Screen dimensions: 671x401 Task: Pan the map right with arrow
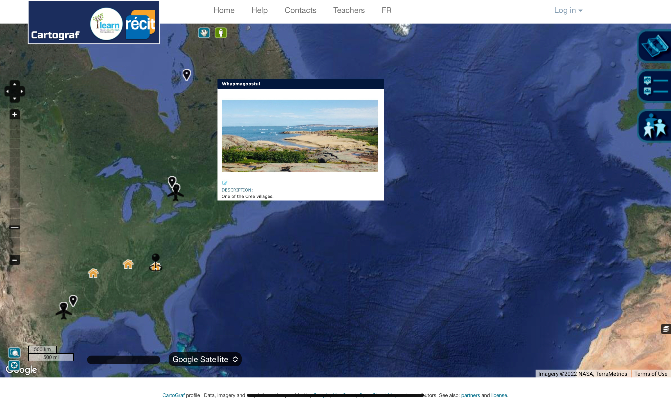point(22,91)
